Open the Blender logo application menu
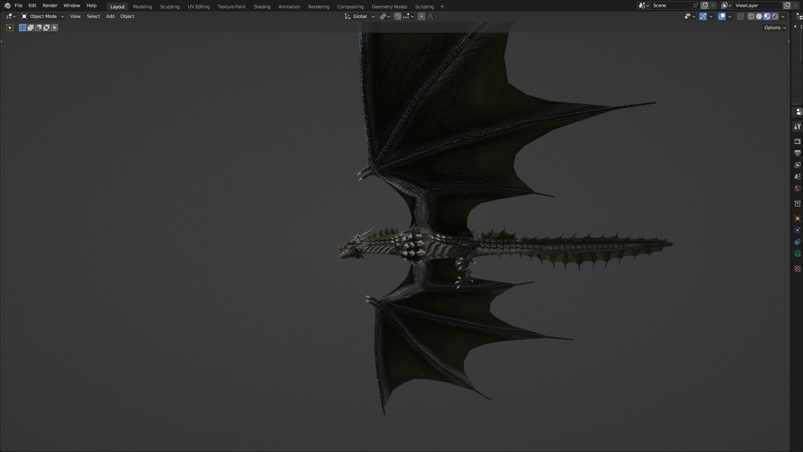Viewport: 803px width, 452px height. point(7,5)
